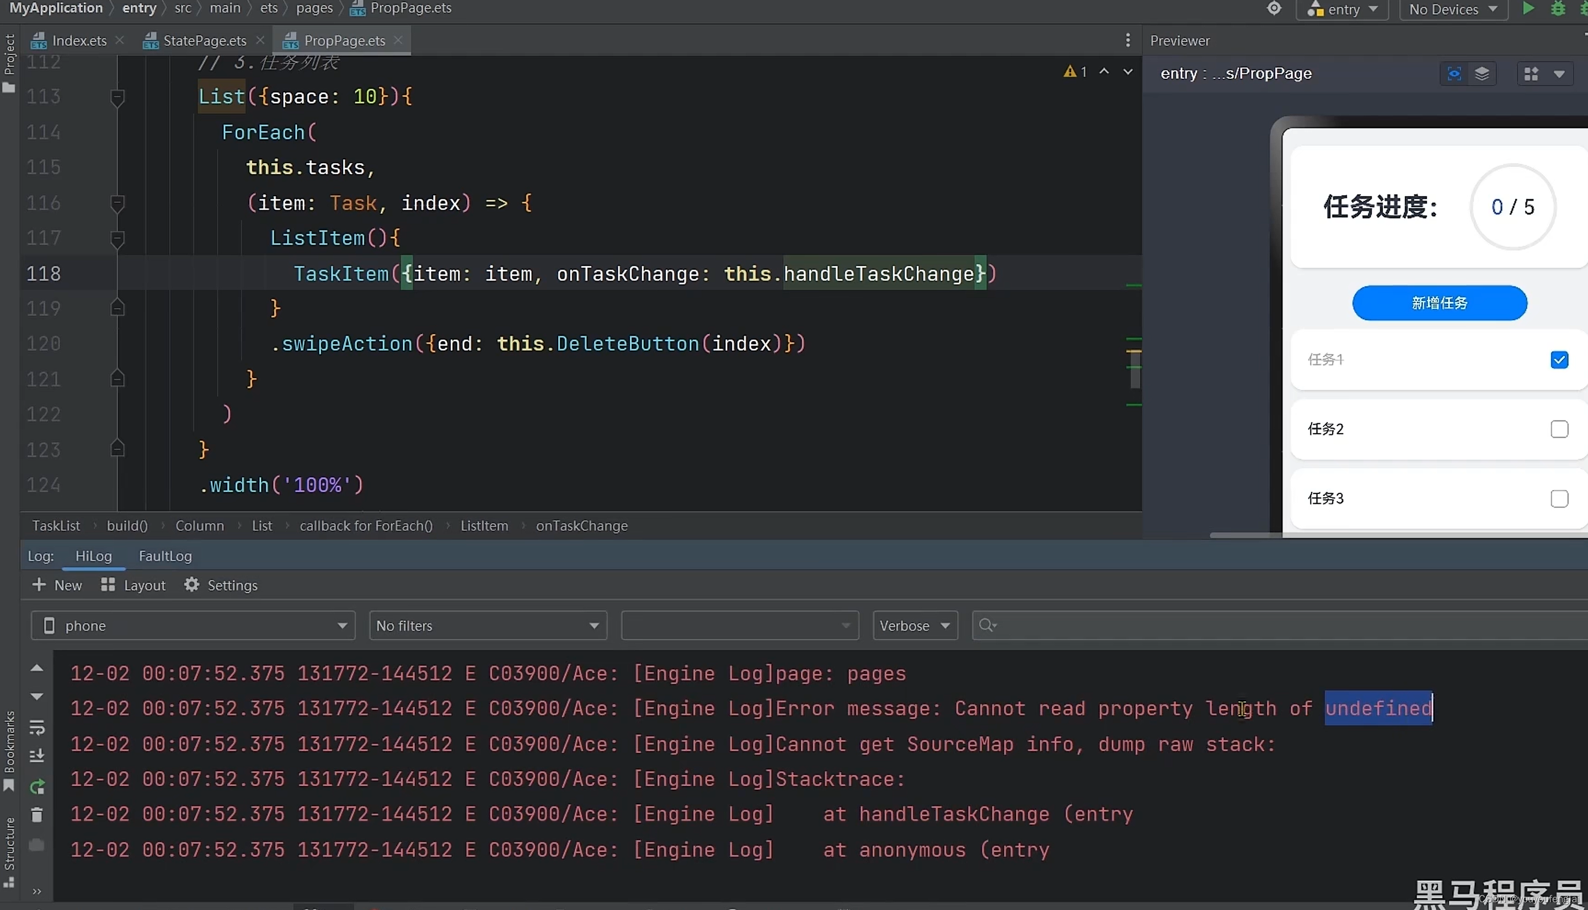Click the warning indicator in the editor
1588x910 pixels.
(x=1074, y=72)
